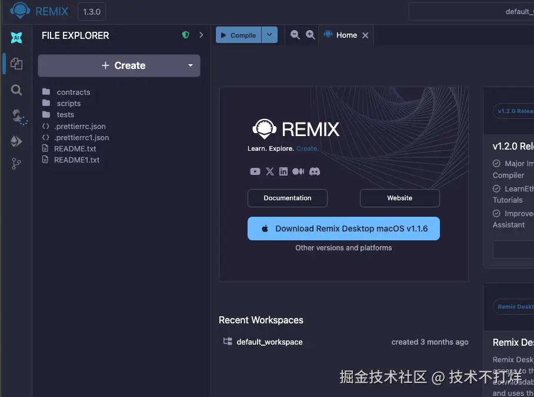
Task: Click the Website button
Action: click(x=400, y=198)
